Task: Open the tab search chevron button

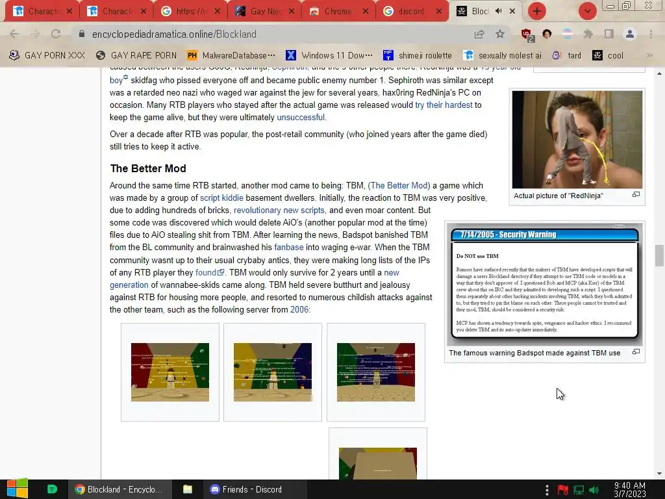Action: (x=587, y=11)
